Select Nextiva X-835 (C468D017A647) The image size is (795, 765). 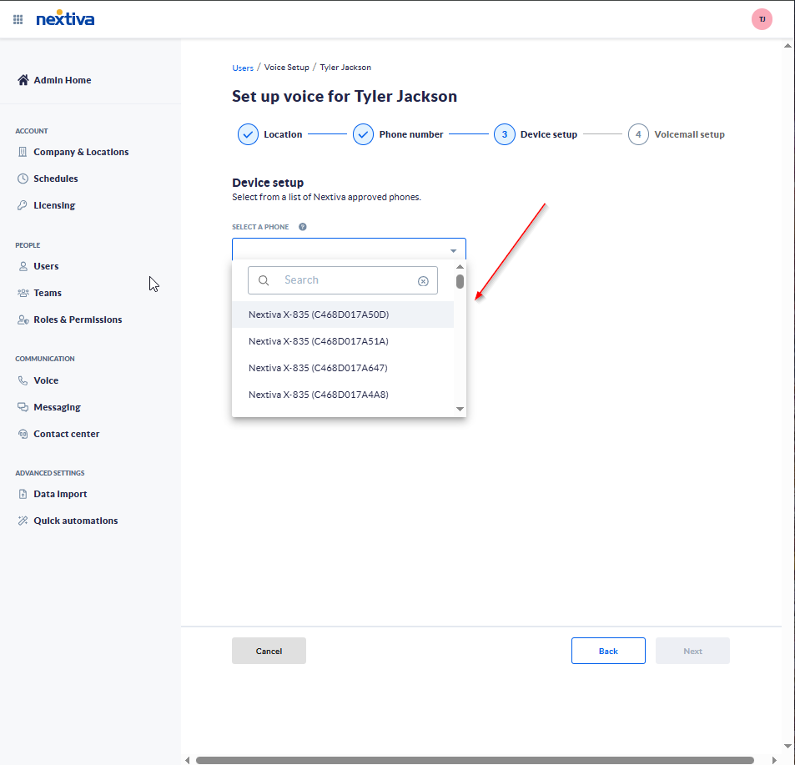(343, 368)
